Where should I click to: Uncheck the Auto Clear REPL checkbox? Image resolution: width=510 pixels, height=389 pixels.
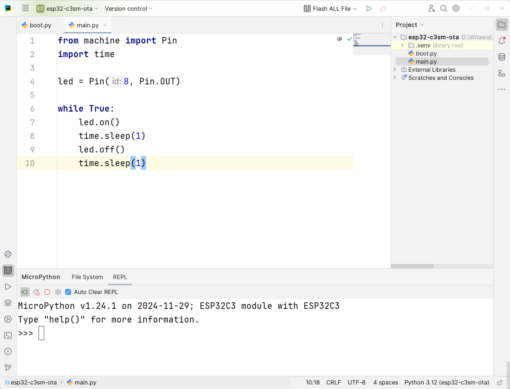(68, 292)
